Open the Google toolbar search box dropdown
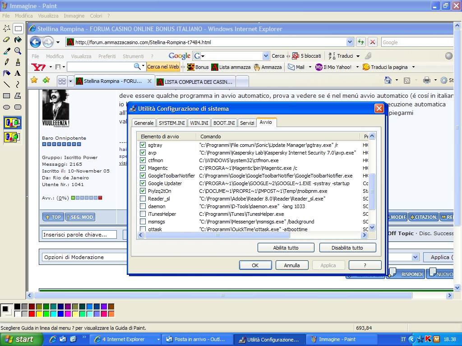 point(266,55)
